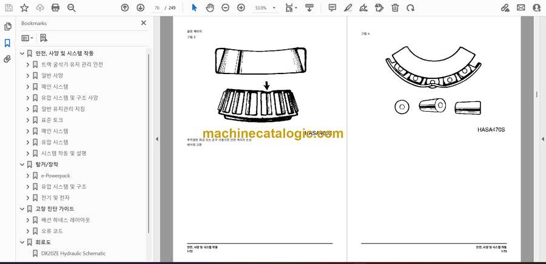Open the Attachments paperclip panel
546x264 pixels.
click(7, 59)
